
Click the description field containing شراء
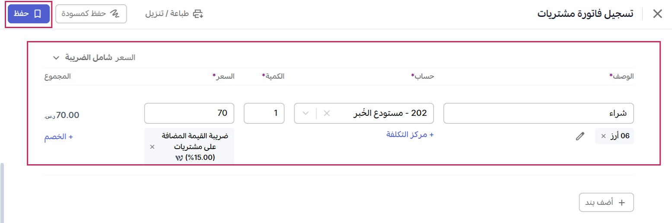tap(538, 113)
